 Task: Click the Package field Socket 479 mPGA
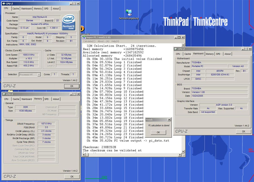tap(40, 24)
